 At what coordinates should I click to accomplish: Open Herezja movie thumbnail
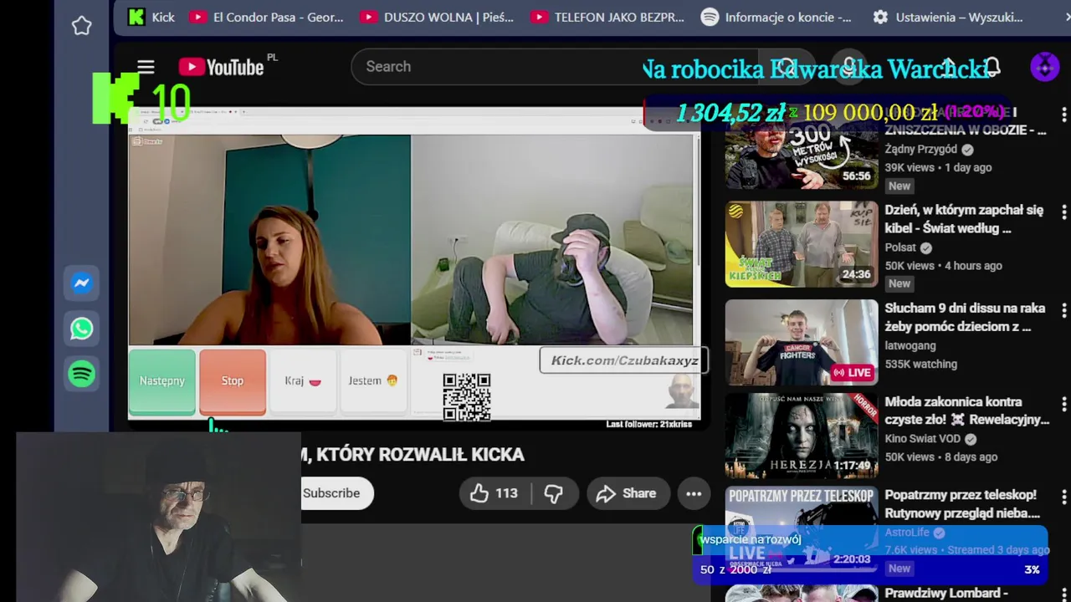802,436
